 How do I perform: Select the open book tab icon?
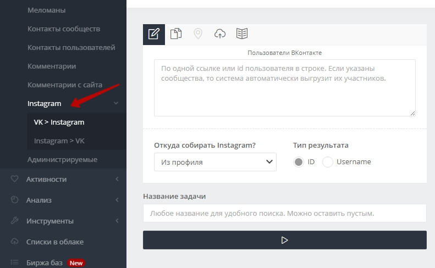click(242, 34)
